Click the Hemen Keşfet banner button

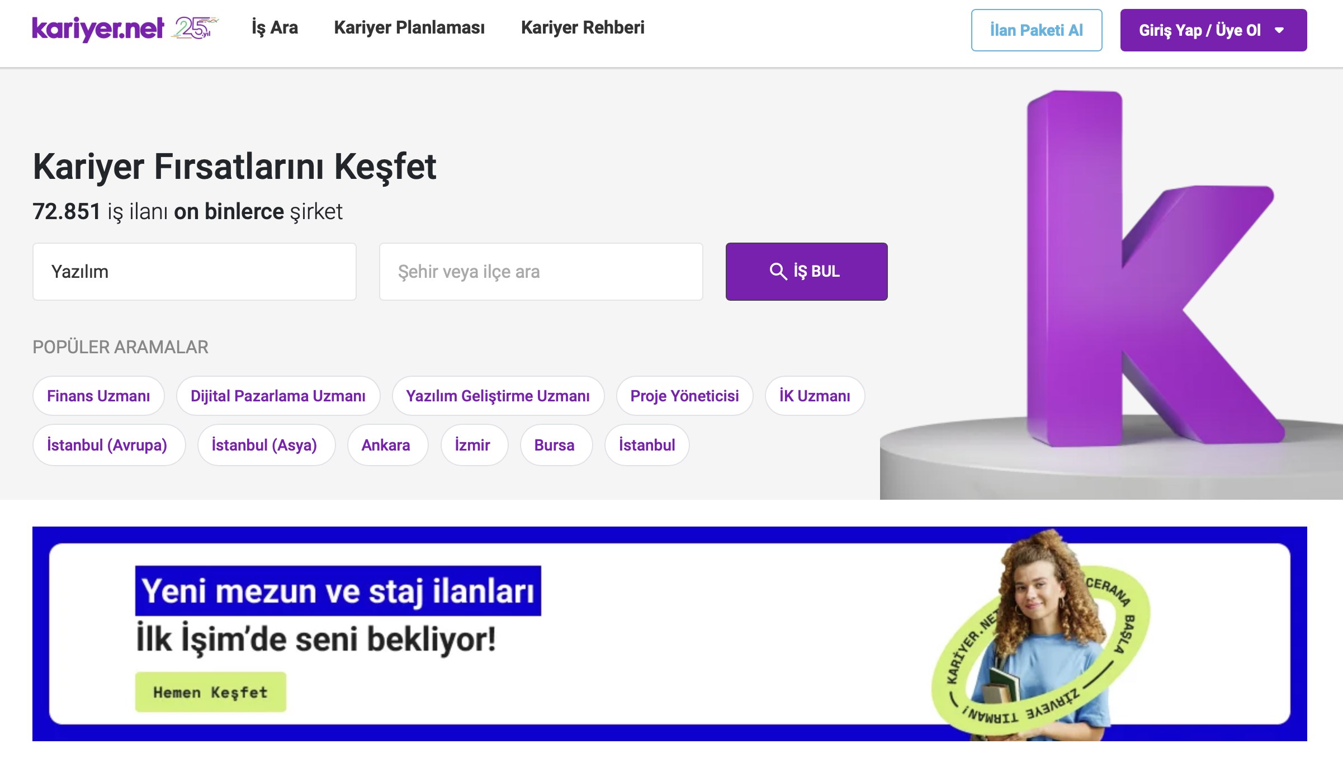[x=210, y=692]
